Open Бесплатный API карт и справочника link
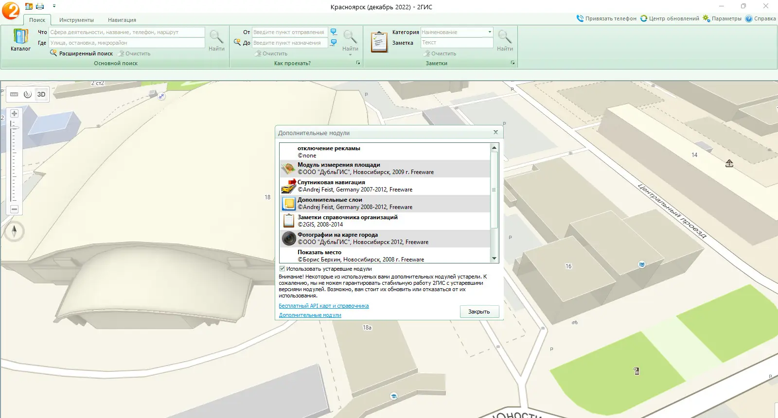This screenshot has height=418, width=778. pyautogui.click(x=324, y=306)
